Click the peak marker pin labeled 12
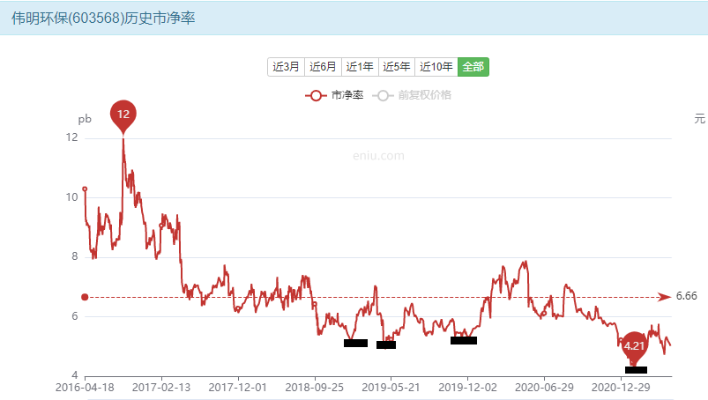The image size is (708, 400). [x=123, y=115]
